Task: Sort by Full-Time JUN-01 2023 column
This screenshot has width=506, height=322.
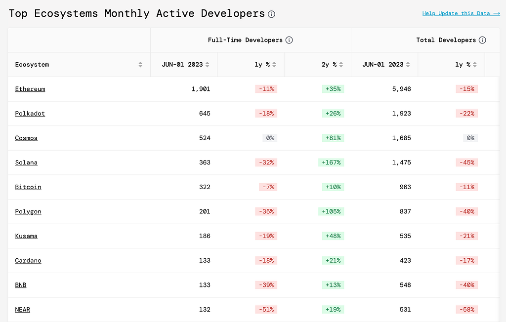Action: point(207,65)
